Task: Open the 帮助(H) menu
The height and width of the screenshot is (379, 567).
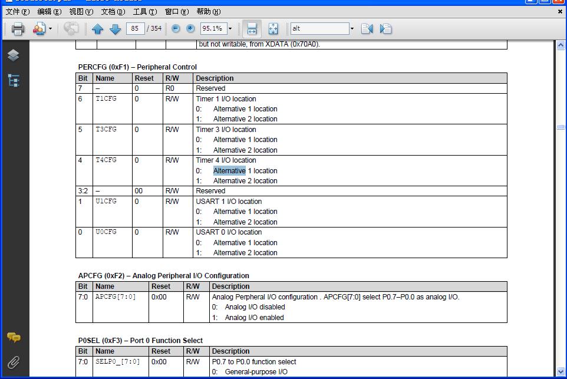Action: coord(208,12)
